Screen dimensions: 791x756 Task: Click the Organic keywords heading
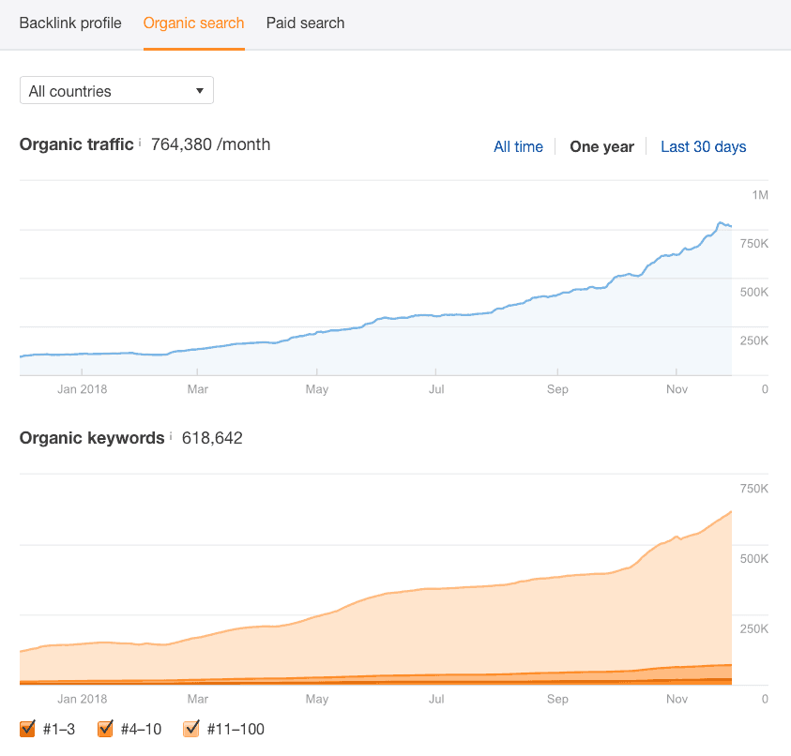click(92, 438)
